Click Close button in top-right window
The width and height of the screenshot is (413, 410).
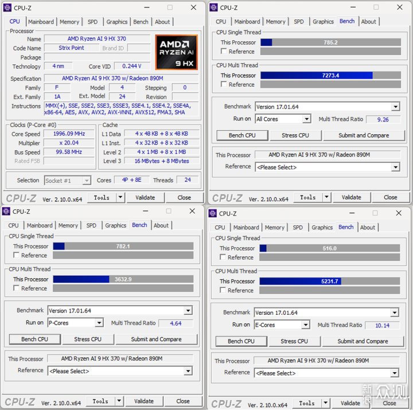point(391,197)
